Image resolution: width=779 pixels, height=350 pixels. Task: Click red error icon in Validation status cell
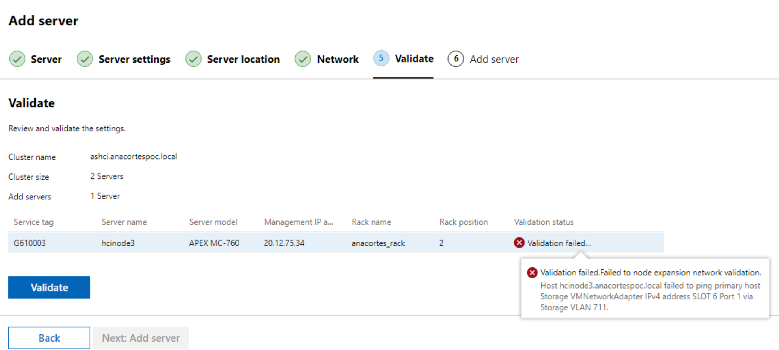pos(519,243)
